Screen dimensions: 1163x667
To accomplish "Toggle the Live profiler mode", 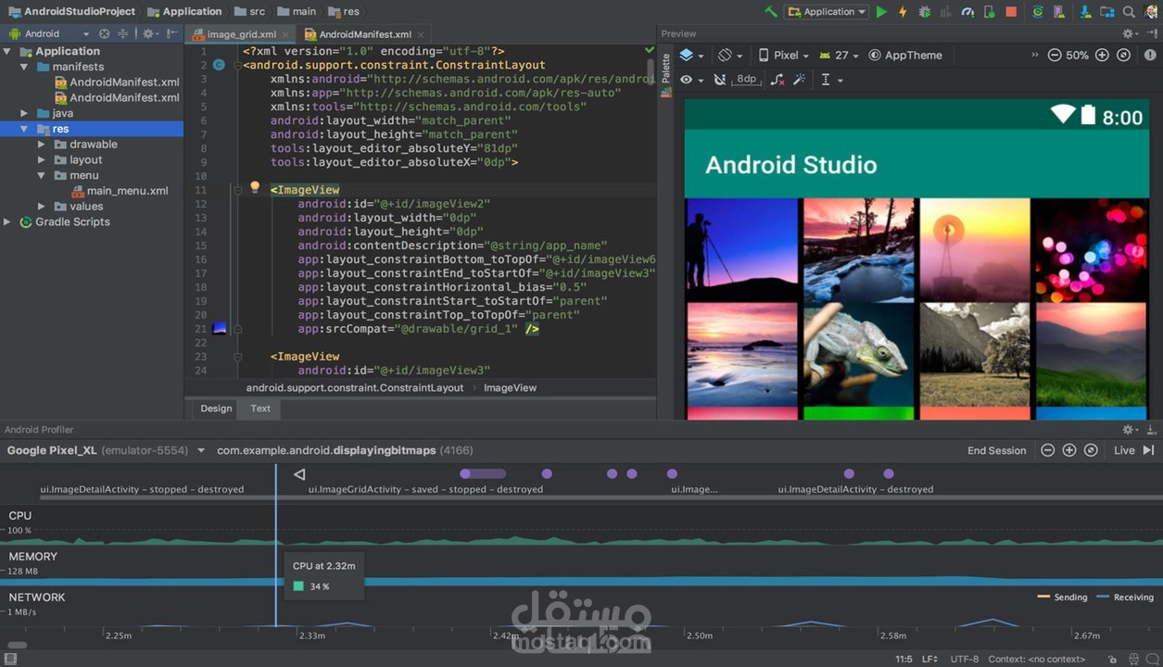I will (1124, 450).
